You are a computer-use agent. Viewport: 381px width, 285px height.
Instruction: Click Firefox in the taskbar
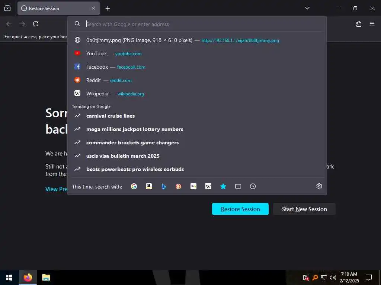point(28,278)
